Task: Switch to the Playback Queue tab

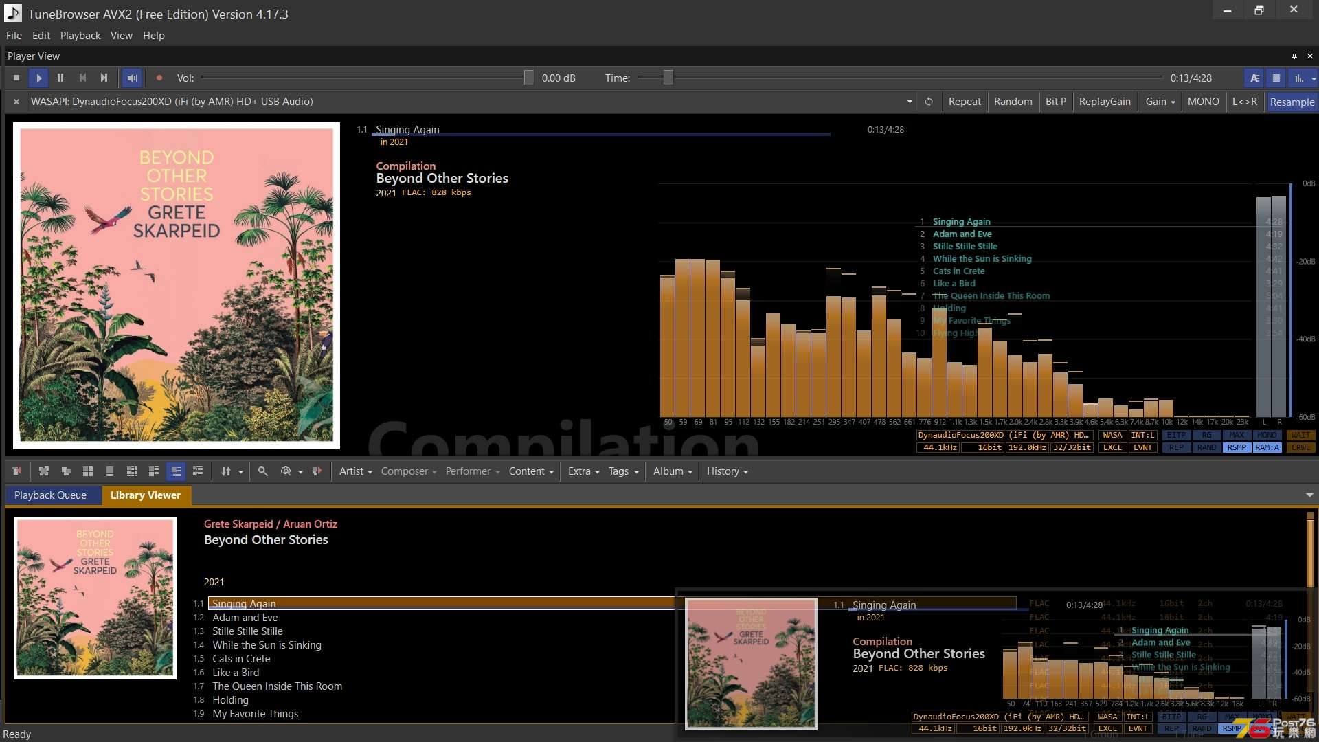Action: tap(51, 495)
